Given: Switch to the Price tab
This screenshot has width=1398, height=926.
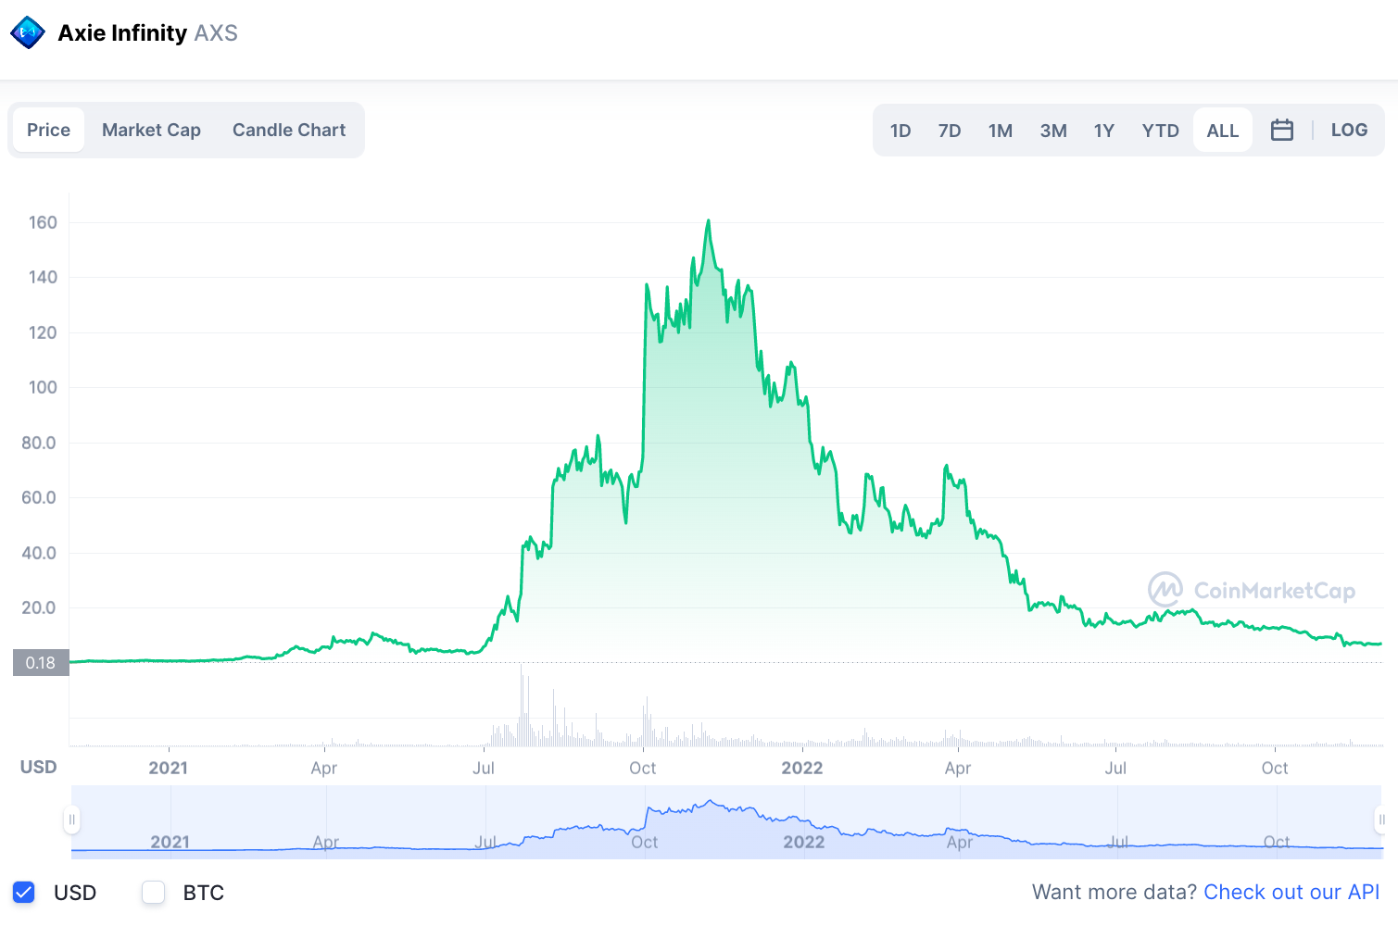Looking at the screenshot, I should [48, 130].
